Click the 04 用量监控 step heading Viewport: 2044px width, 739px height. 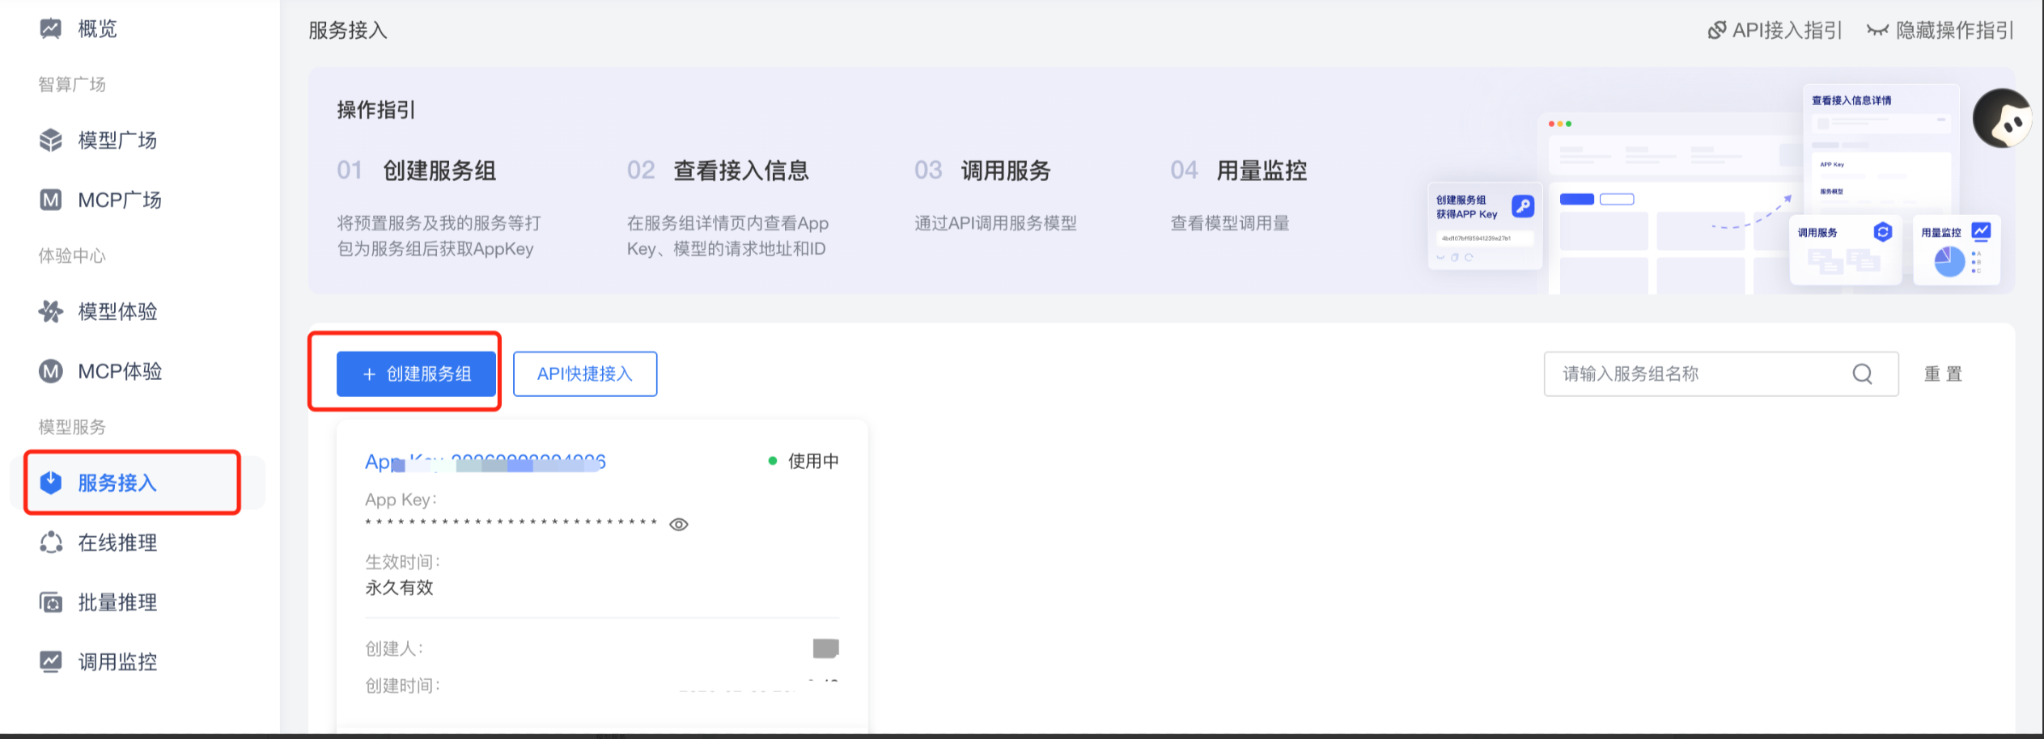(x=1239, y=171)
